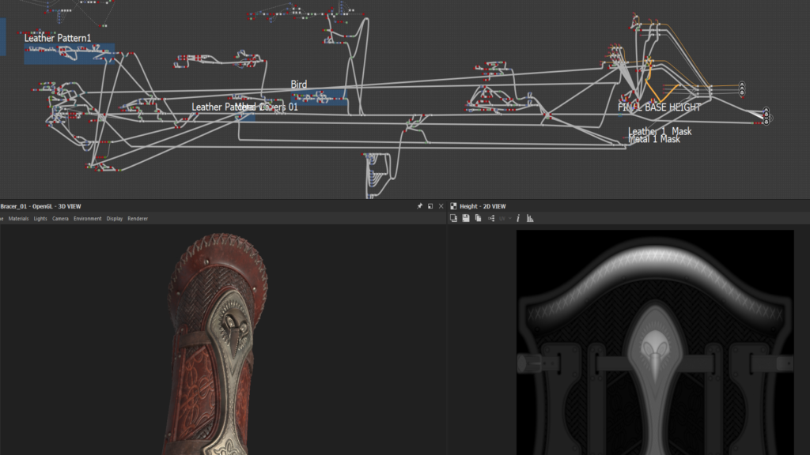Select the Bird frame in graph
Screen dimensions: 810x455
[x=298, y=85]
